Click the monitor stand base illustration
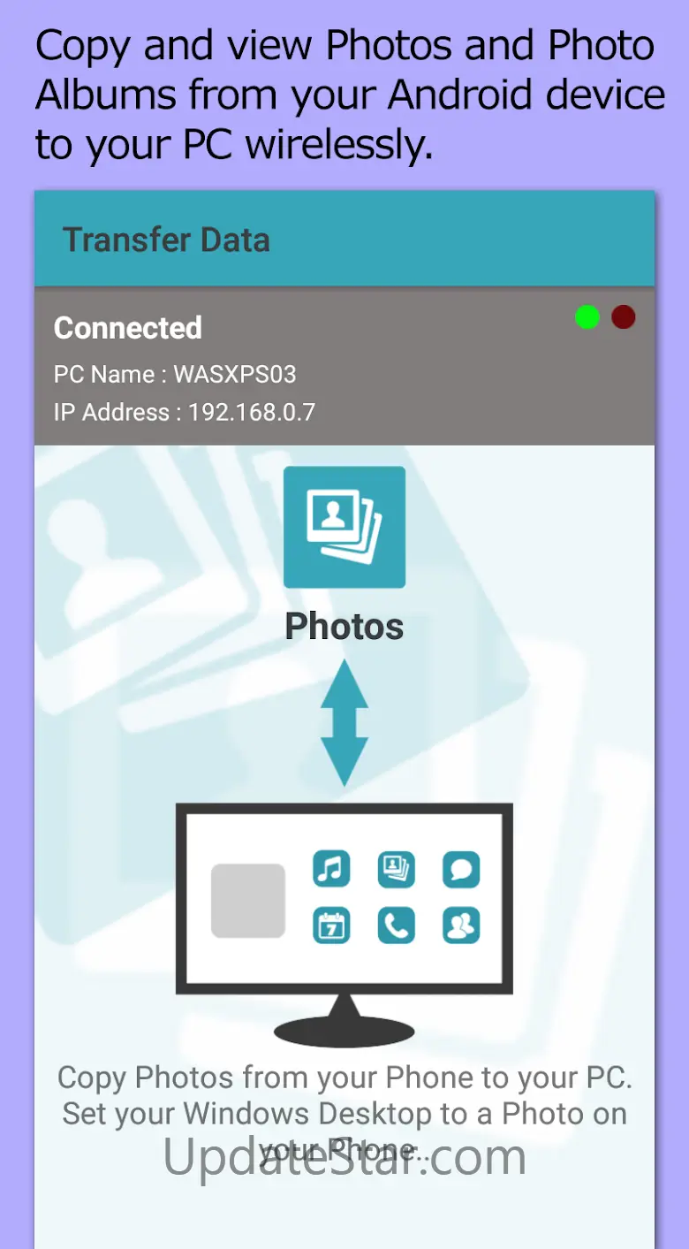The height and width of the screenshot is (1249, 689). pos(344,1024)
